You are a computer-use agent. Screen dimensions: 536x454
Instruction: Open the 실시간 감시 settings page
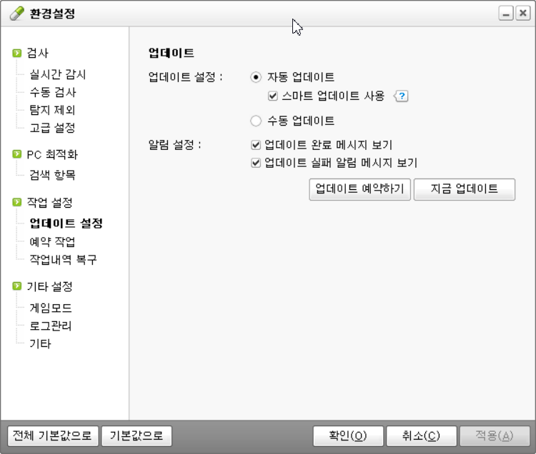57,74
